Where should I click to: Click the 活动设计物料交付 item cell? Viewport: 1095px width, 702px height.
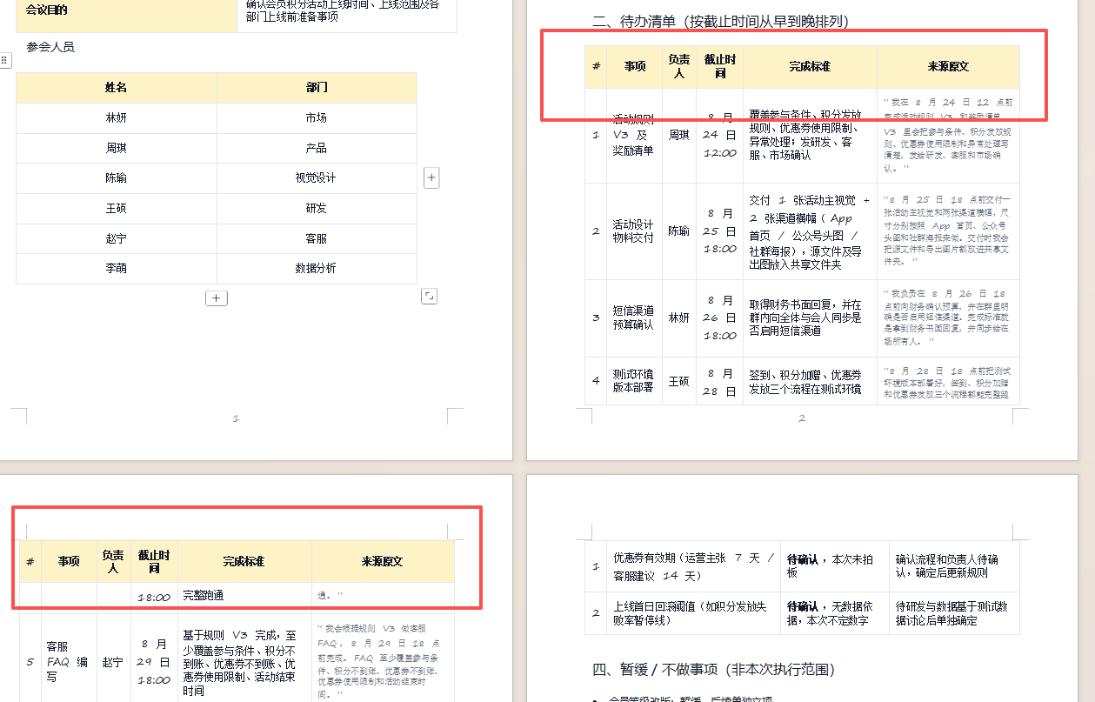(x=635, y=231)
